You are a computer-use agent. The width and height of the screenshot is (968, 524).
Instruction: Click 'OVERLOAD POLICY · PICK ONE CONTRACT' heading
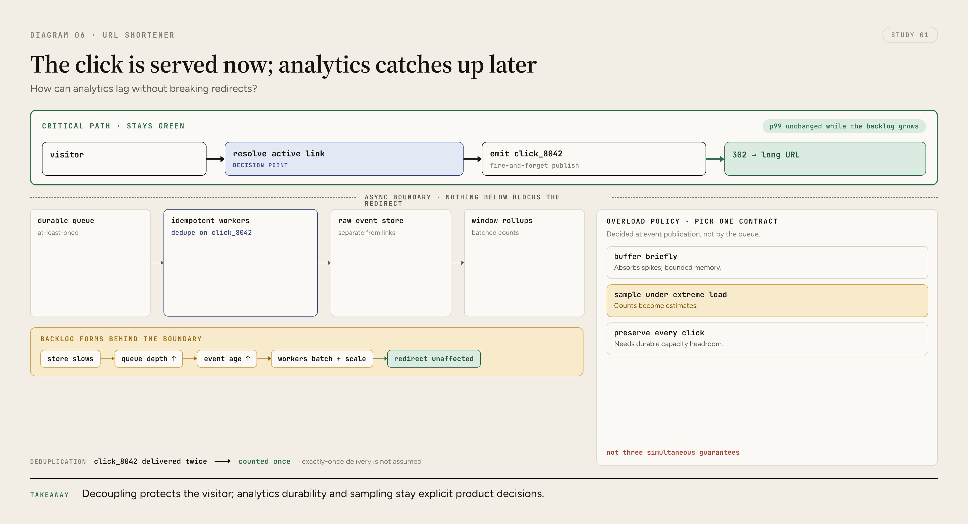tap(692, 221)
